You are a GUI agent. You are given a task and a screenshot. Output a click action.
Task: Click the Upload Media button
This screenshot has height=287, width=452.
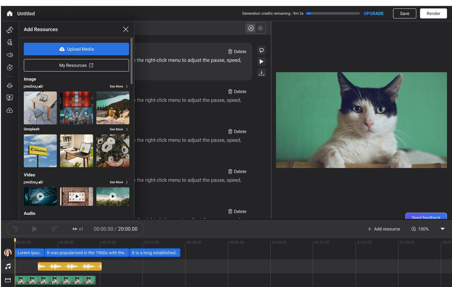(76, 49)
